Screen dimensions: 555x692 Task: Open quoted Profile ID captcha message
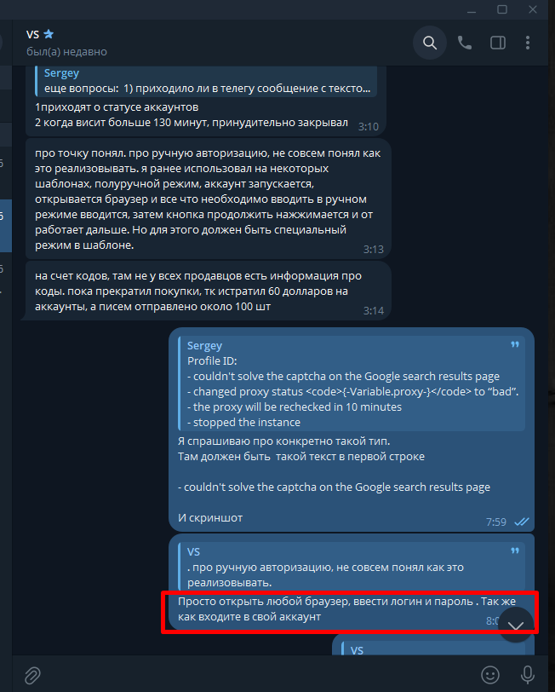pyautogui.click(x=352, y=384)
